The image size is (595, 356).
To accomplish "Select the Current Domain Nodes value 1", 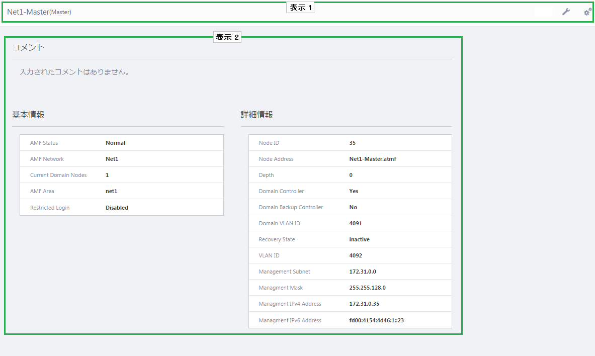I will 107,175.
